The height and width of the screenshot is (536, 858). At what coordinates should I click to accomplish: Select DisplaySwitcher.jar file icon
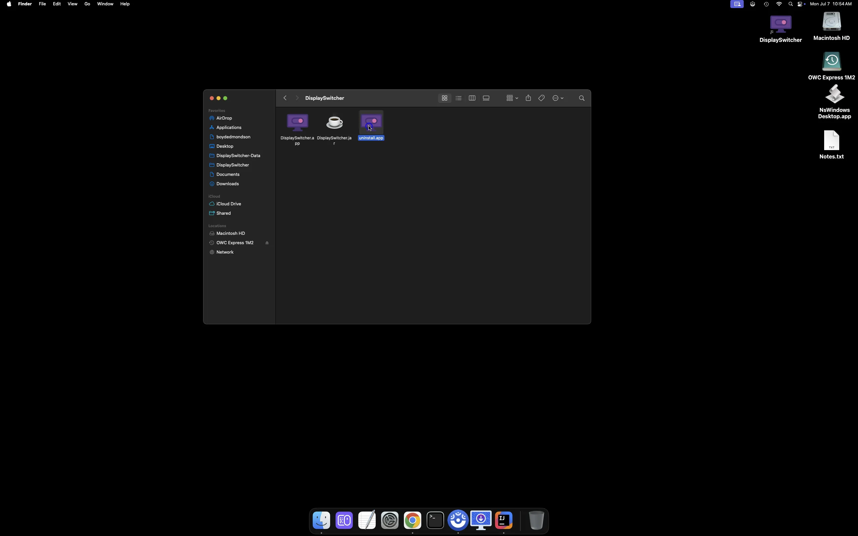(x=334, y=122)
